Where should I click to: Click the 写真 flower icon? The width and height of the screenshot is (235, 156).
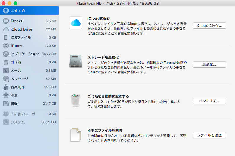point(6,95)
